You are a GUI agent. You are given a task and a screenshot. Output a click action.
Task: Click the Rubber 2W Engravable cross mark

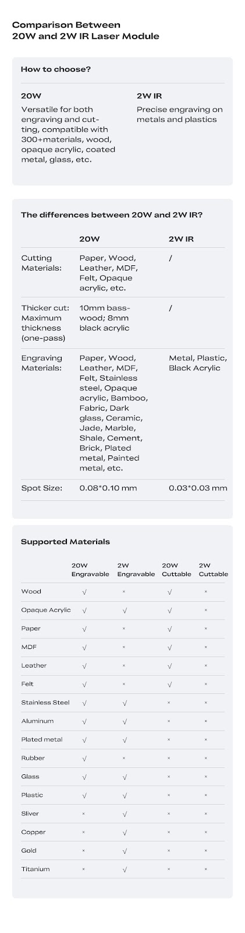coord(124,758)
